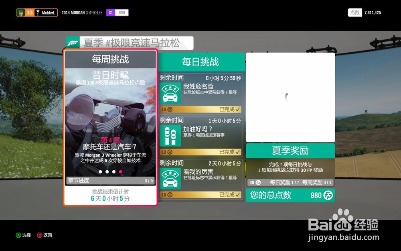Open the 每周挑战 weekly challenge card
The height and width of the screenshot is (251, 401).
tap(110, 127)
